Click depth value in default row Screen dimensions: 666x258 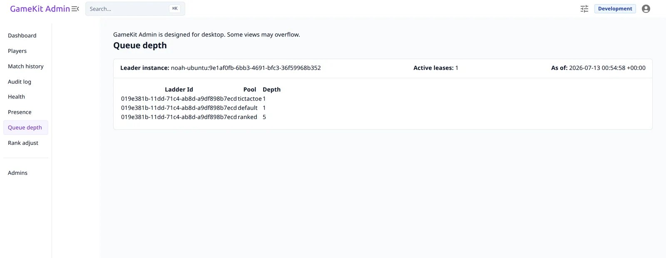click(x=264, y=108)
